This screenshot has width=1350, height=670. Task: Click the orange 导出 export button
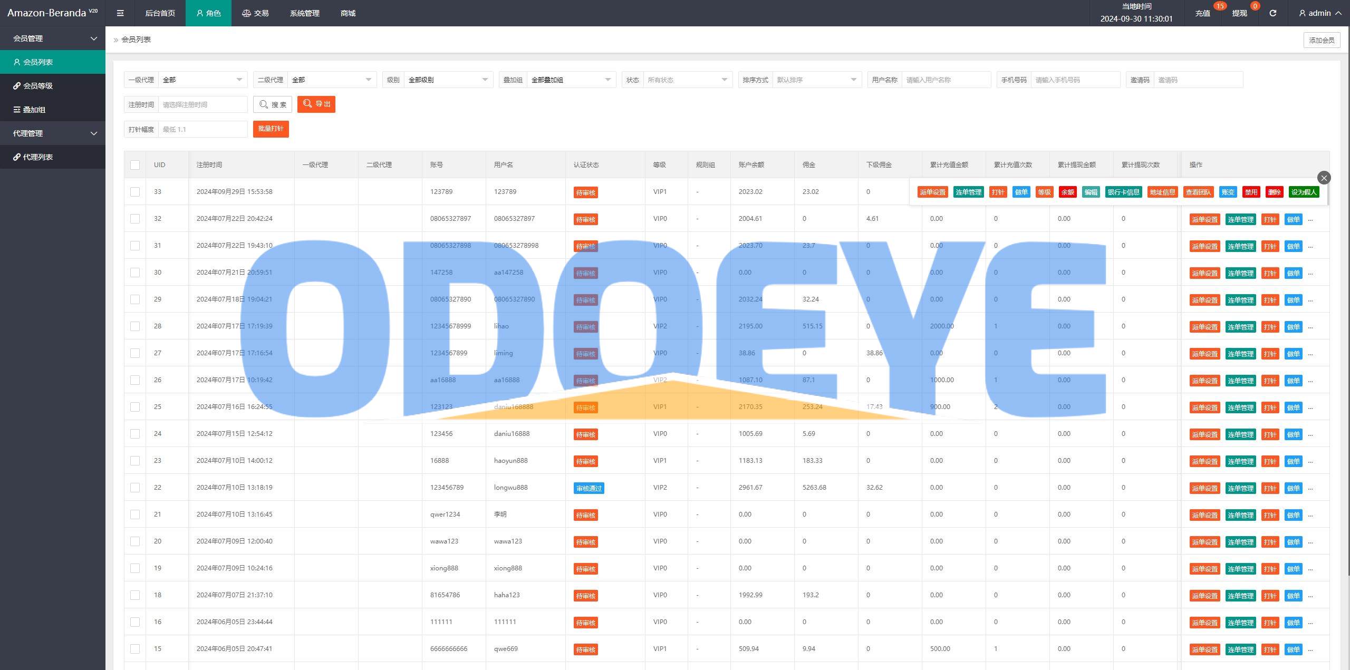316,104
